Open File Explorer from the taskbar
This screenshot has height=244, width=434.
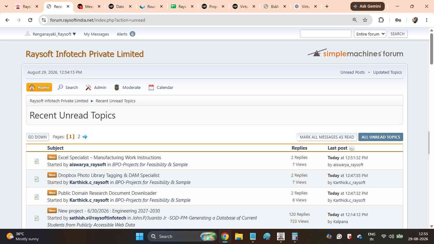[239, 236]
